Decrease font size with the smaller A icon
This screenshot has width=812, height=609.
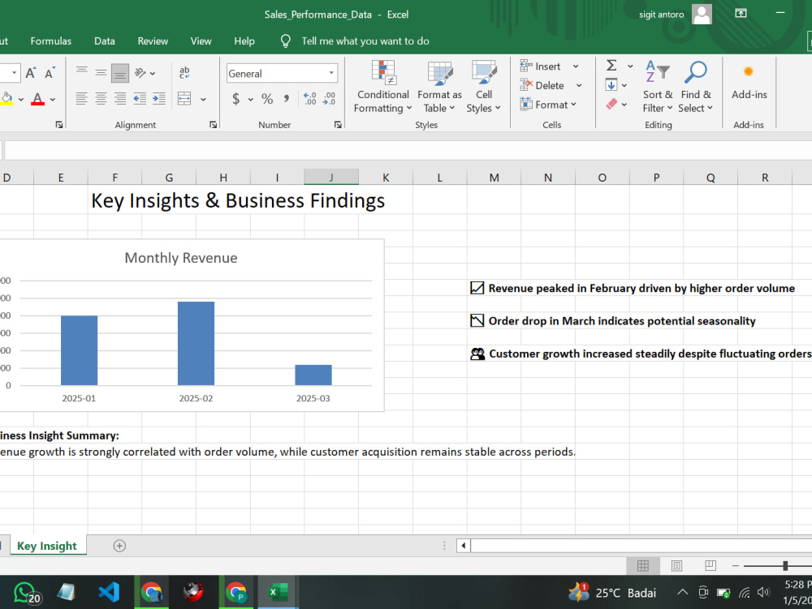(x=50, y=73)
